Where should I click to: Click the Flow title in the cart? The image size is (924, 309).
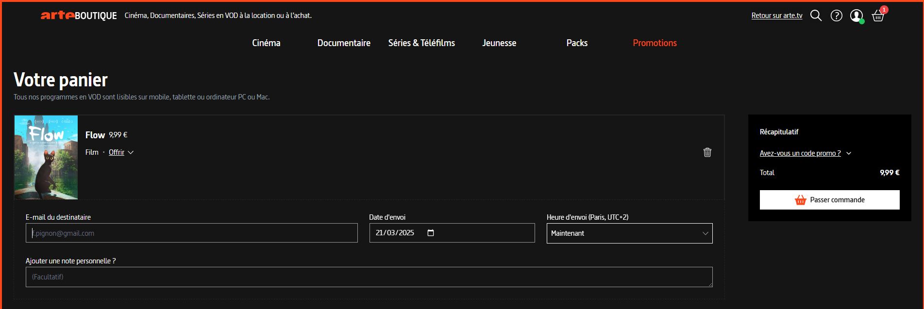point(95,135)
